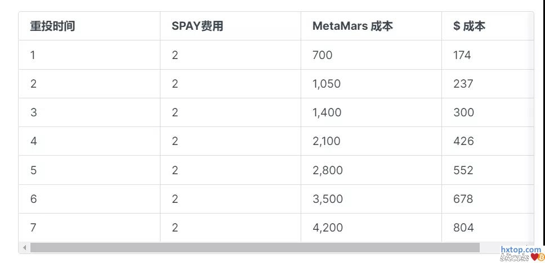The image size is (545, 263).
Task: Click the dollar cost cell 237
Action: [x=463, y=84]
